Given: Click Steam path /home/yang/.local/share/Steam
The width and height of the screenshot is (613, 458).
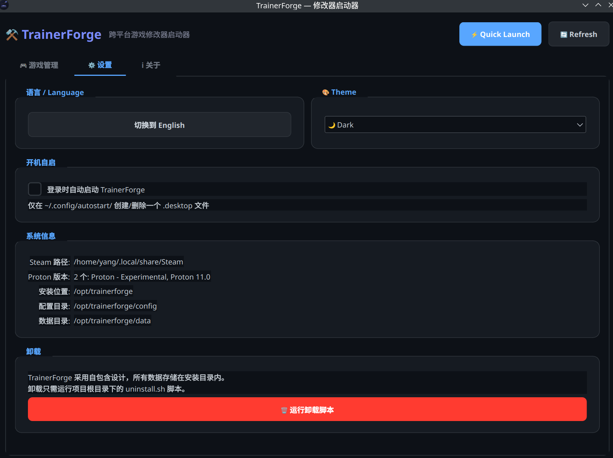Looking at the screenshot, I should (x=128, y=262).
